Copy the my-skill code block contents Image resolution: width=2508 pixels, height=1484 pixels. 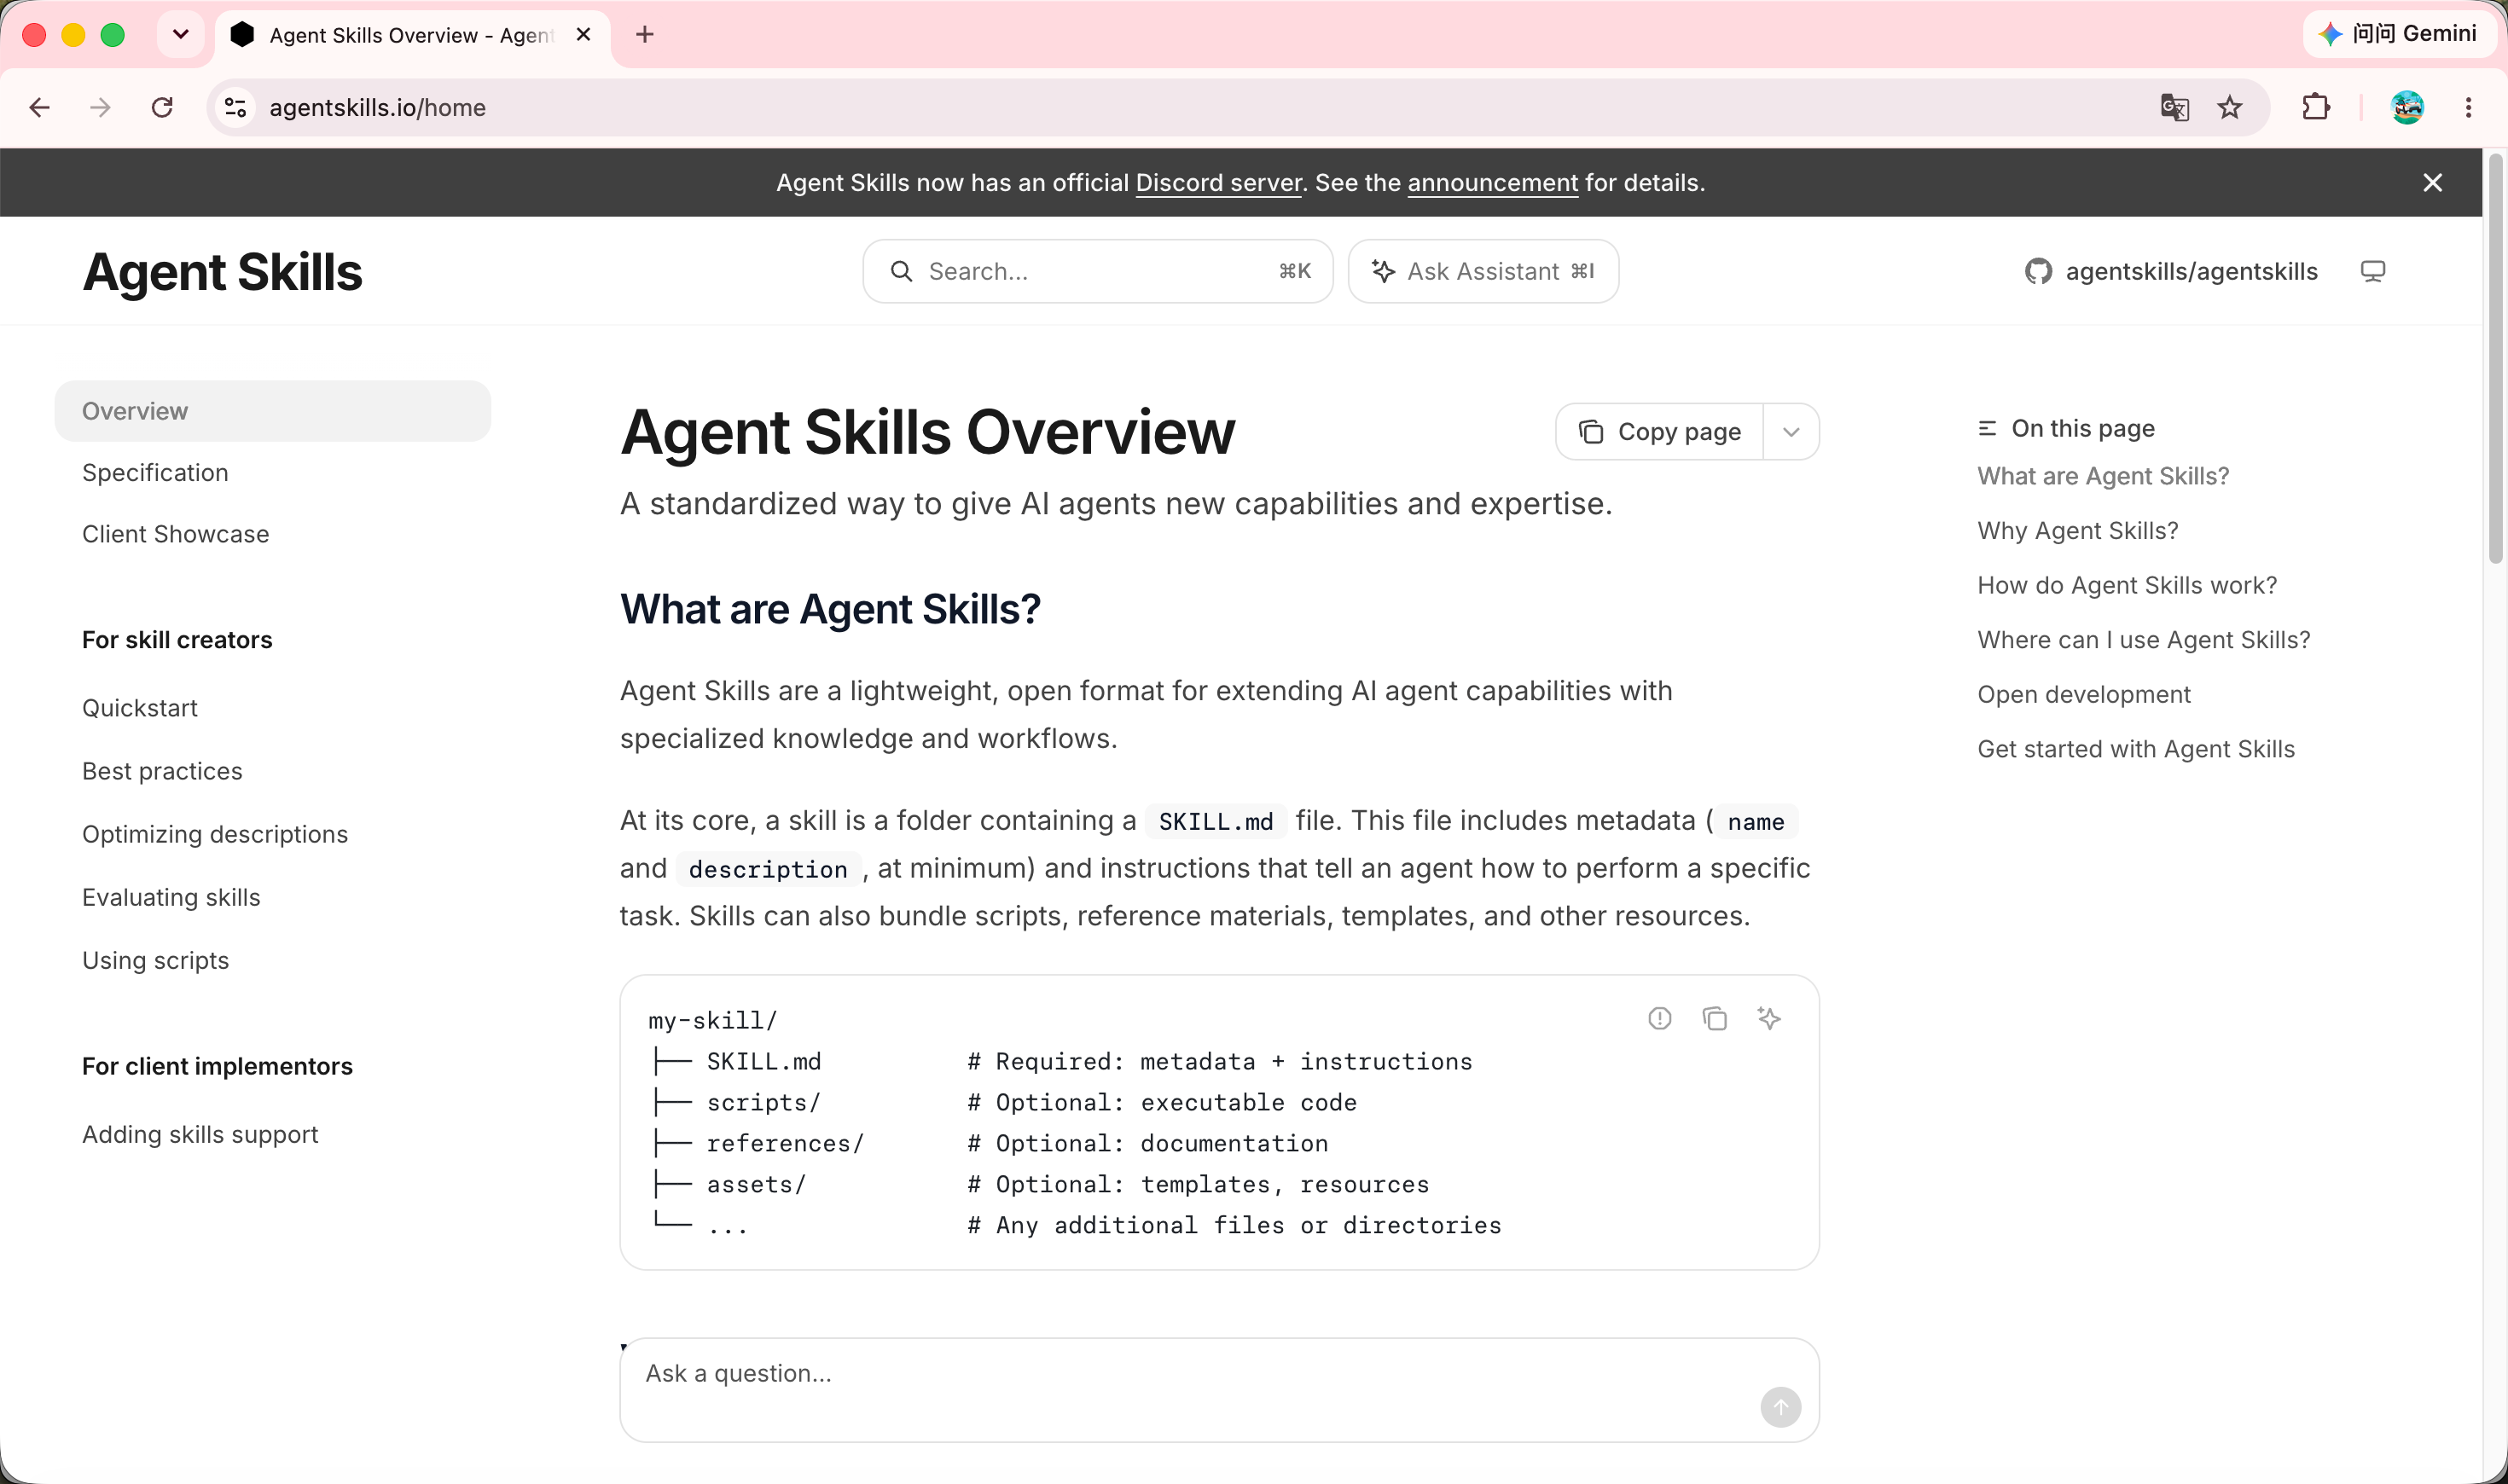click(1715, 1018)
